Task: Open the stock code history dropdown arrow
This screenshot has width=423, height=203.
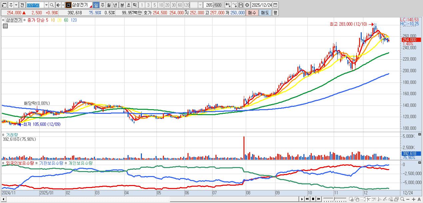Action: click(x=46, y=5)
